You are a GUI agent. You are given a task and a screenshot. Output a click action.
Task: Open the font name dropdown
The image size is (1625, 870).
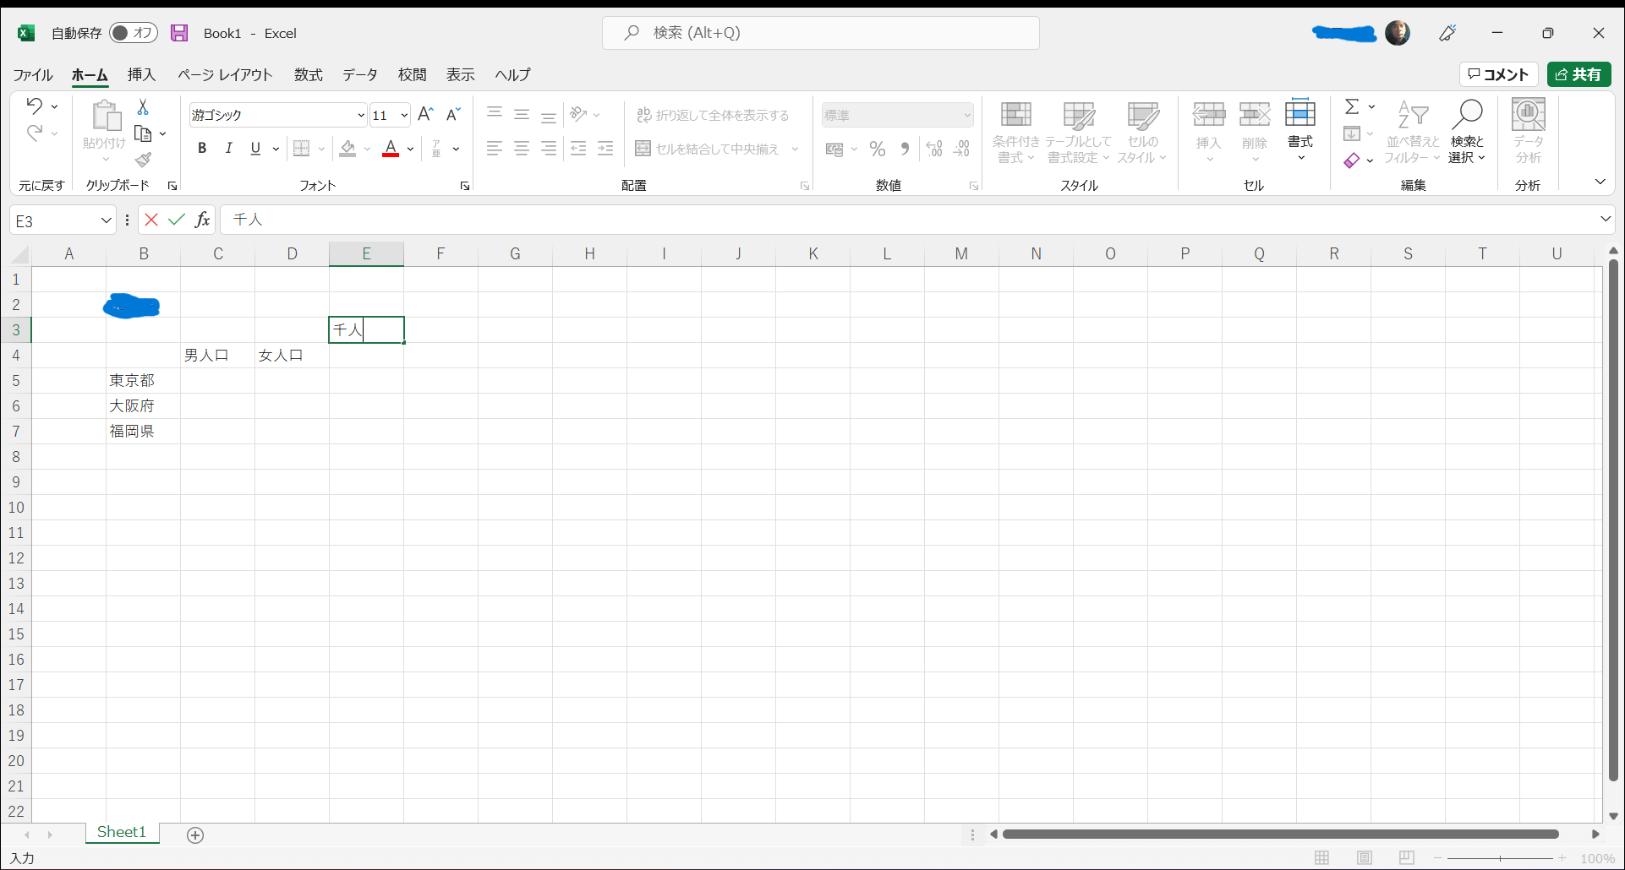(x=361, y=115)
